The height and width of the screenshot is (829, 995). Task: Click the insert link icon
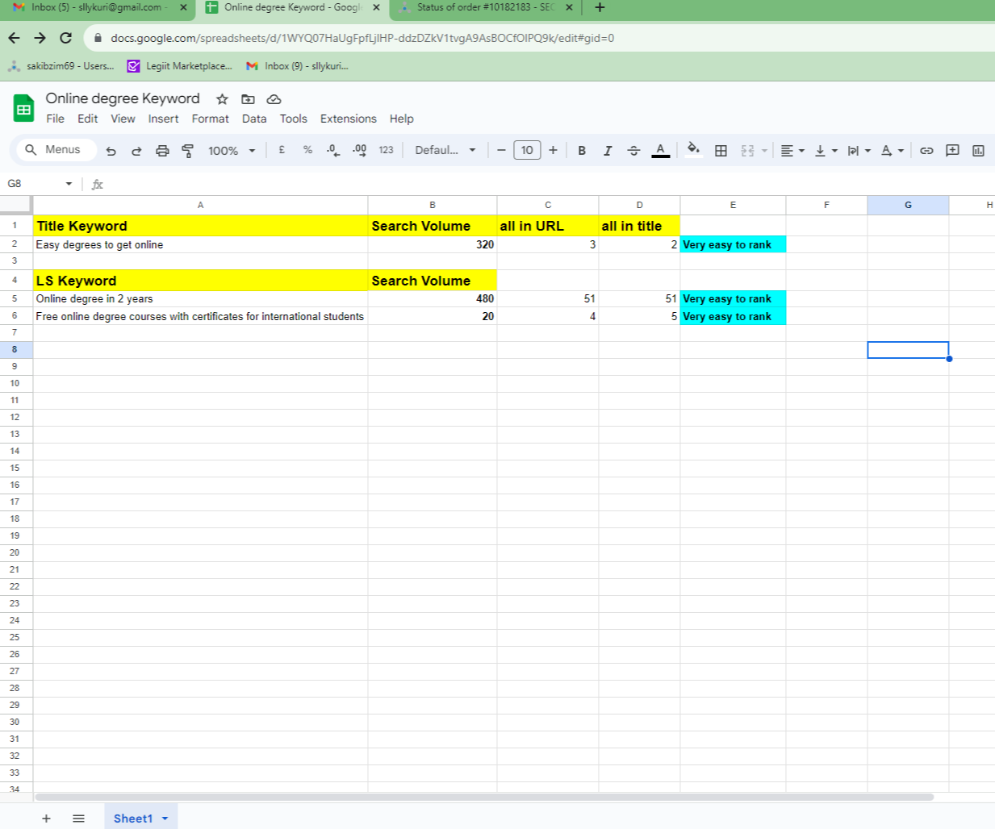[926, 151]
